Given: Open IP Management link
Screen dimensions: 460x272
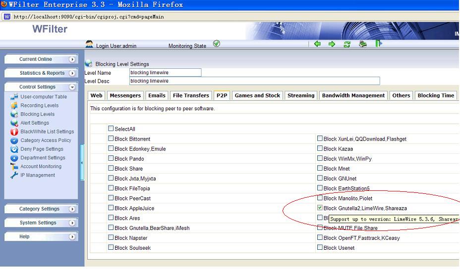Looking at the screenshot, I should (x=38, y=176).
